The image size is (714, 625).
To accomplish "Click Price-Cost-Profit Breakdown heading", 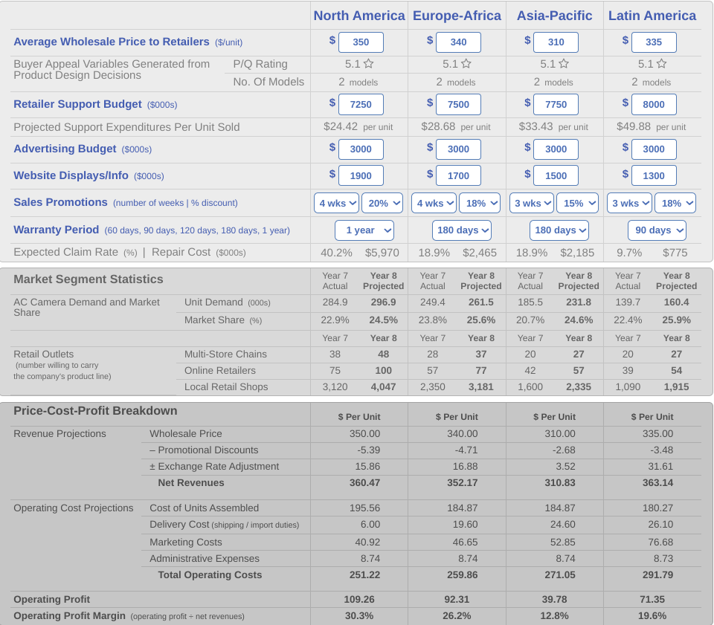I will click(x=96, y=411).
